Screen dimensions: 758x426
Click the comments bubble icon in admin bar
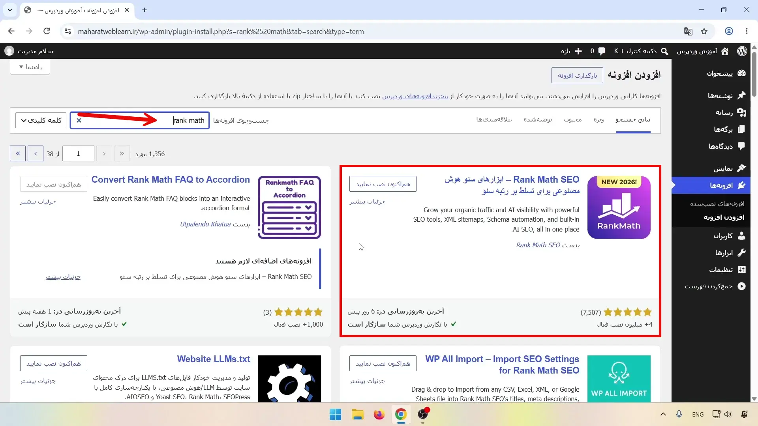pos(602,51)
